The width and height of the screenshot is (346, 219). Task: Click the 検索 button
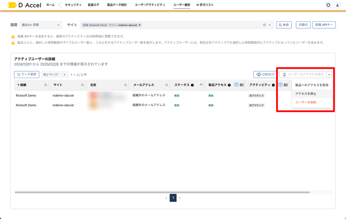tap(284, 25)
